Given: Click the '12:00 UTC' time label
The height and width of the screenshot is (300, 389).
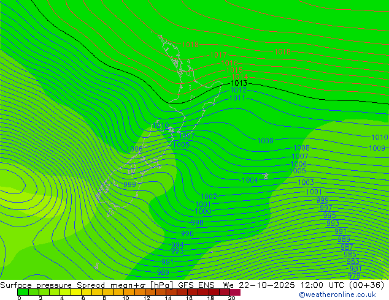Looking at the screenshot, I should tap(322, 285).
